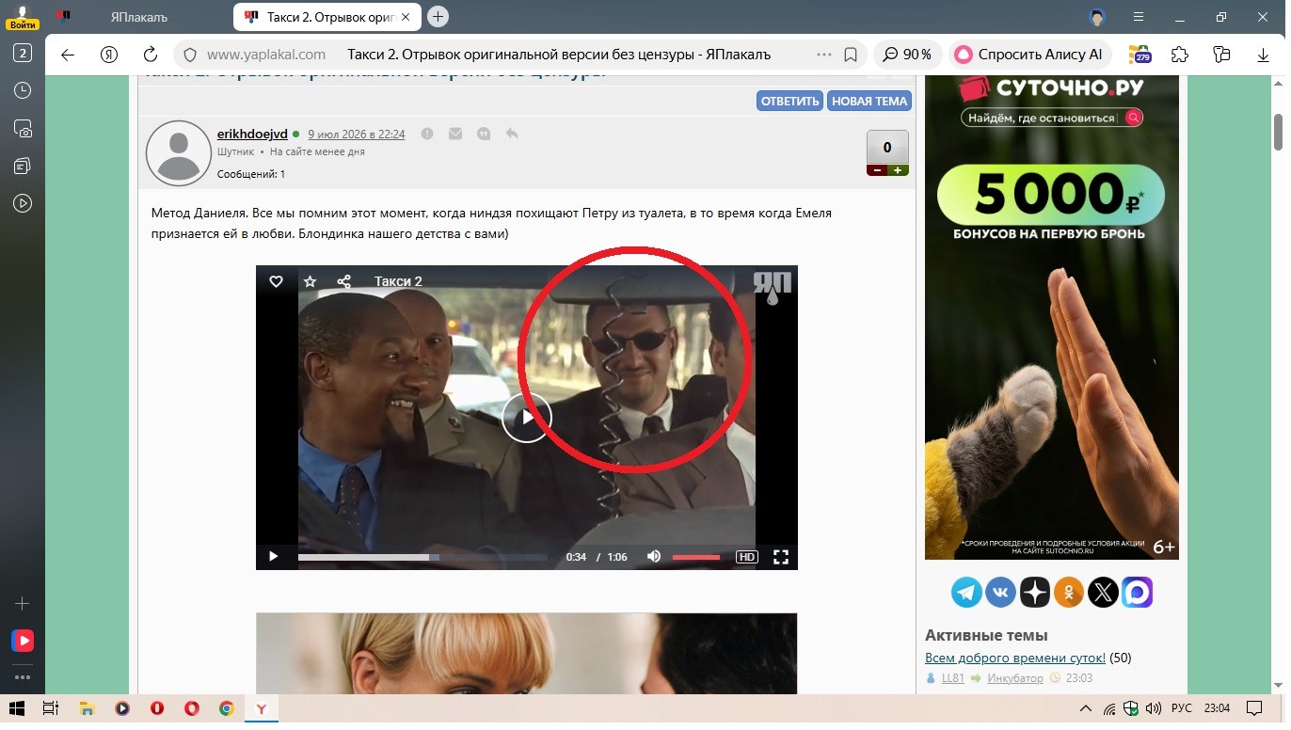This screenshot has height=730, width=1291.
Task: Open the erikhdoejvd user profile link
Action: click(x=252, y=135)
